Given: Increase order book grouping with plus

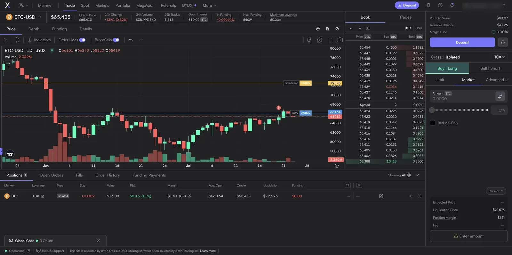Looking at the screenshot, I should click(x=360, y=28).
